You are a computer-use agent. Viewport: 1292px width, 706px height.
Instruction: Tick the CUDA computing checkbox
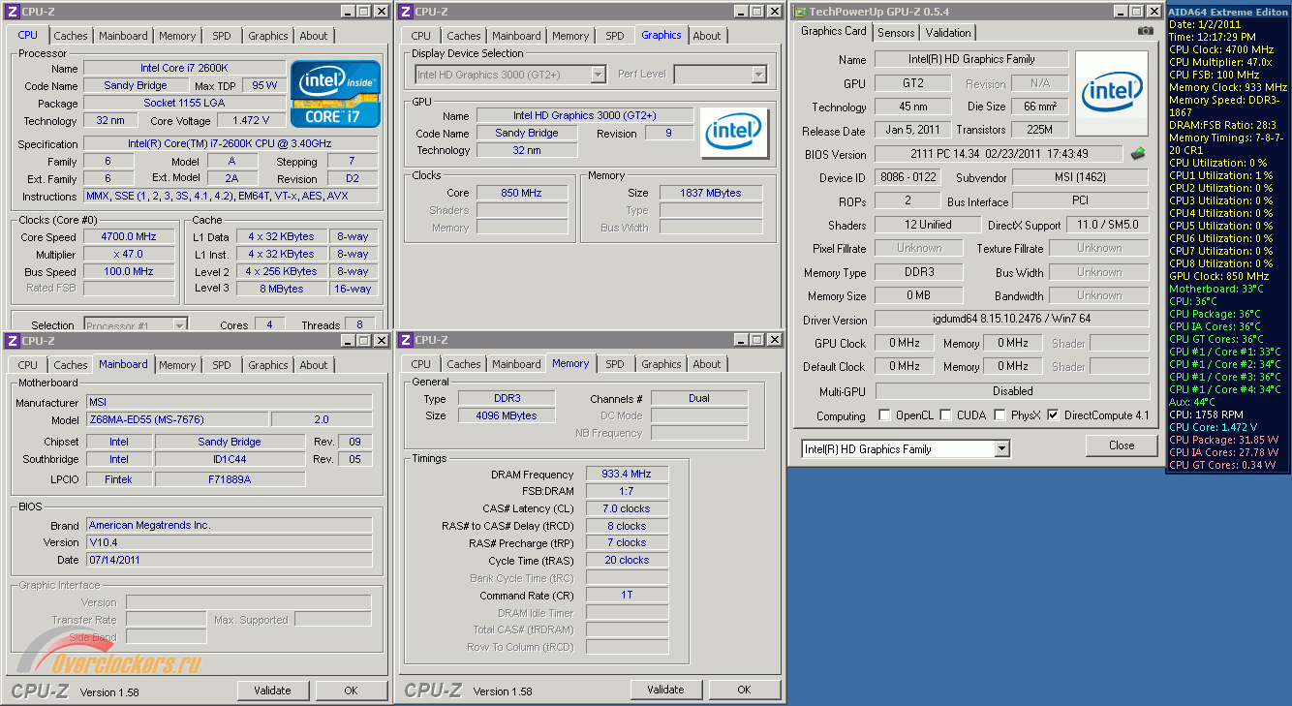[x=945, y=415]
